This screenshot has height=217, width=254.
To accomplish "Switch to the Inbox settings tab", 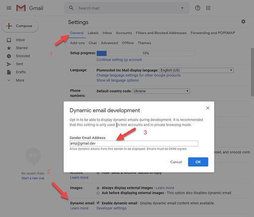I will (107, 33).
